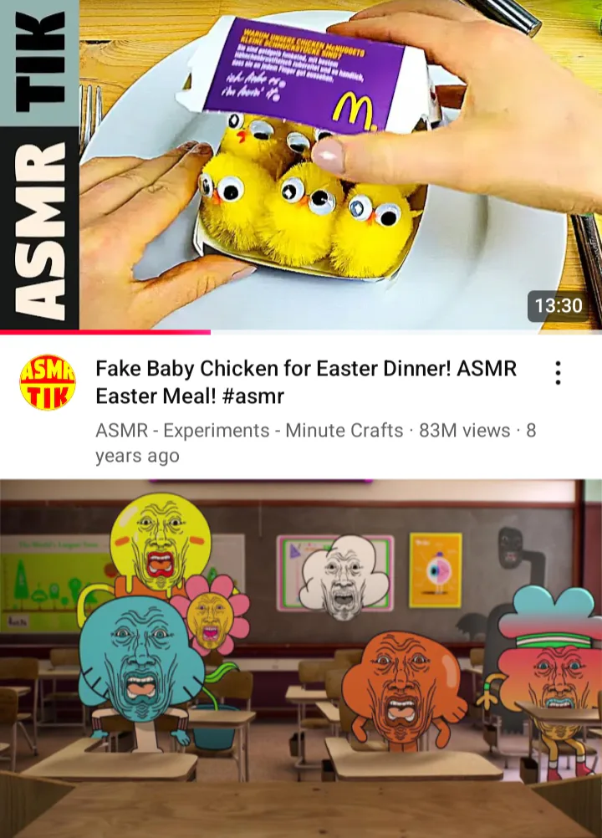The image size is (602, 838).
Task: Click the red watched progress bar
Action: (105, 332)
